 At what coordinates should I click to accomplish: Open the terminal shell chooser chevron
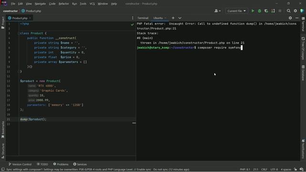[180, 18]
